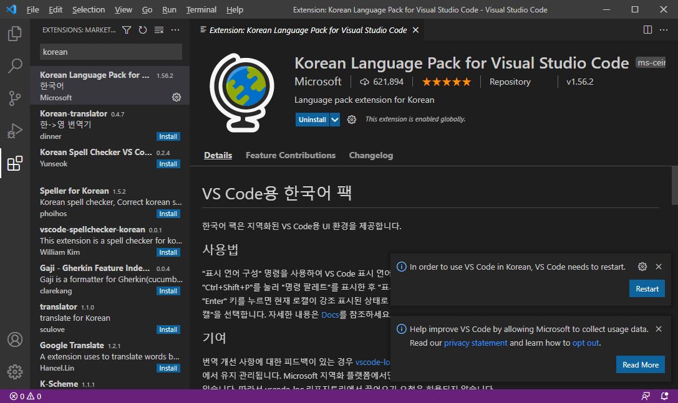Open the Run and Debug view

click(15, 130)
